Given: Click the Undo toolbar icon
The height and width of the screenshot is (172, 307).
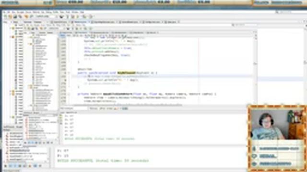Looking at the screenshot, I should 26,17.
